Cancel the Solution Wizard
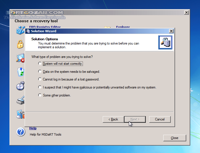This screenshot has width=200, height=153. tap(160, 119)
